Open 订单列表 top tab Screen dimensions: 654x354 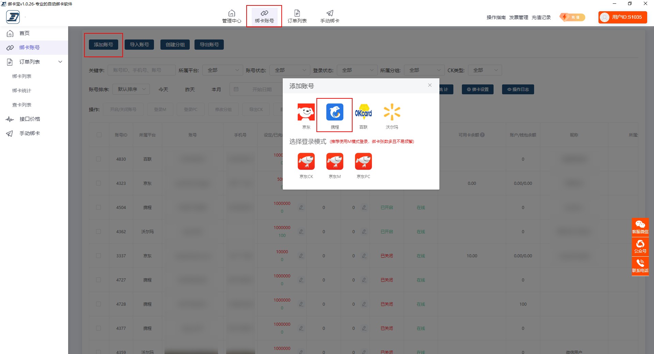coord(297,16)
